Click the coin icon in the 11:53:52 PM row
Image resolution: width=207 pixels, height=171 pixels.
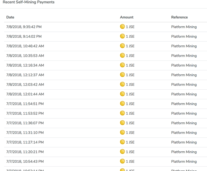tap(122, 113)
